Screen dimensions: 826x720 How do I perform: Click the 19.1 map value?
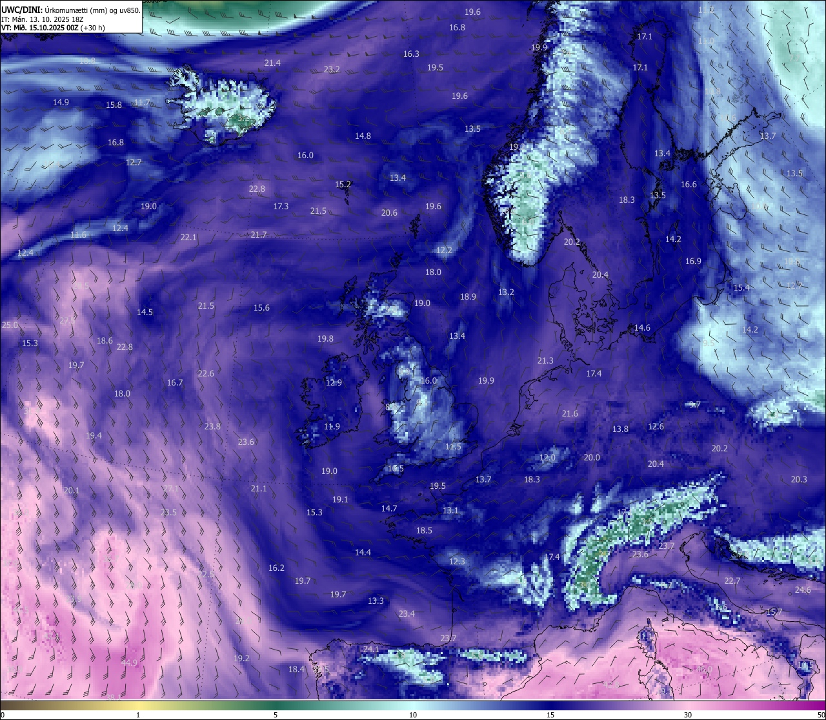pyautogui.click(x=340, y=499)
